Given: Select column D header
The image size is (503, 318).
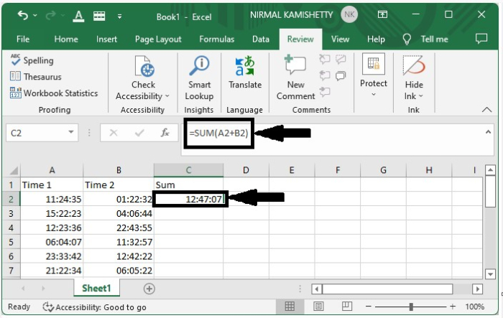Looking at the screenshot, I should tap(246, 170).
